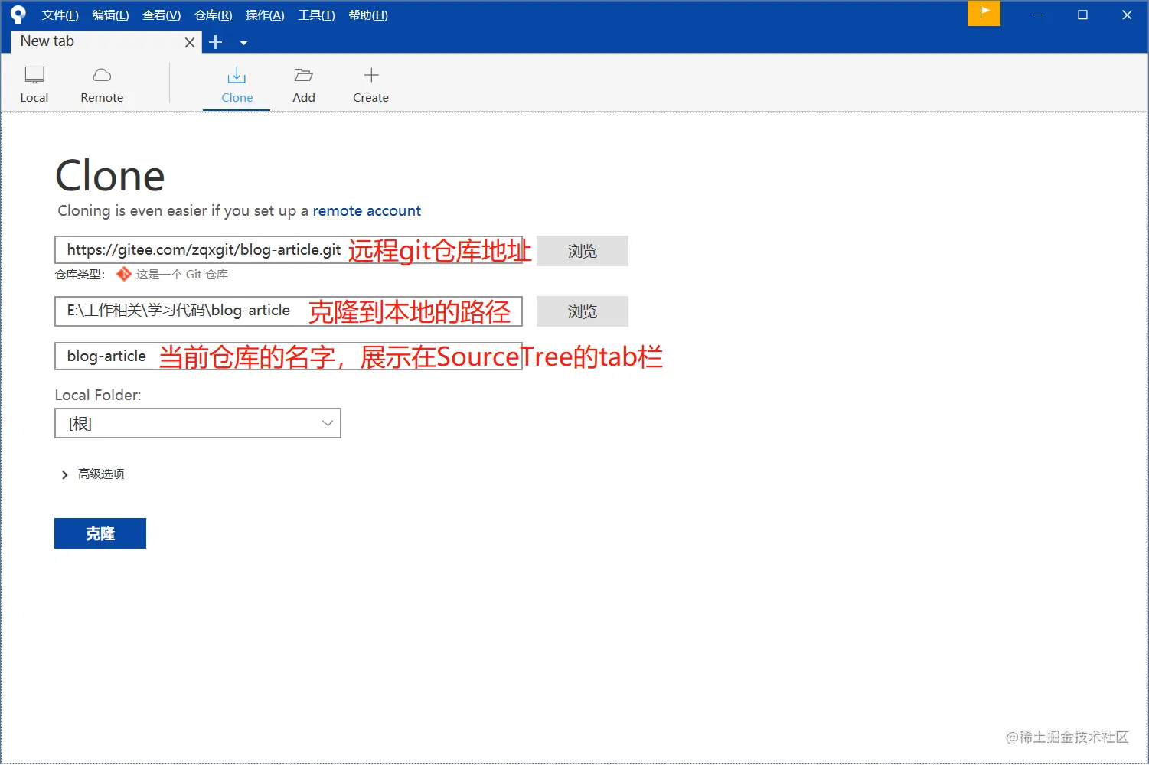This screenshot has height=765, width=1149.
Task: Click the Local Folder: label
Action: coord(98,395)
